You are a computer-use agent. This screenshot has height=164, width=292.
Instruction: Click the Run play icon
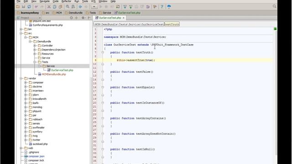tap(101, 7)
